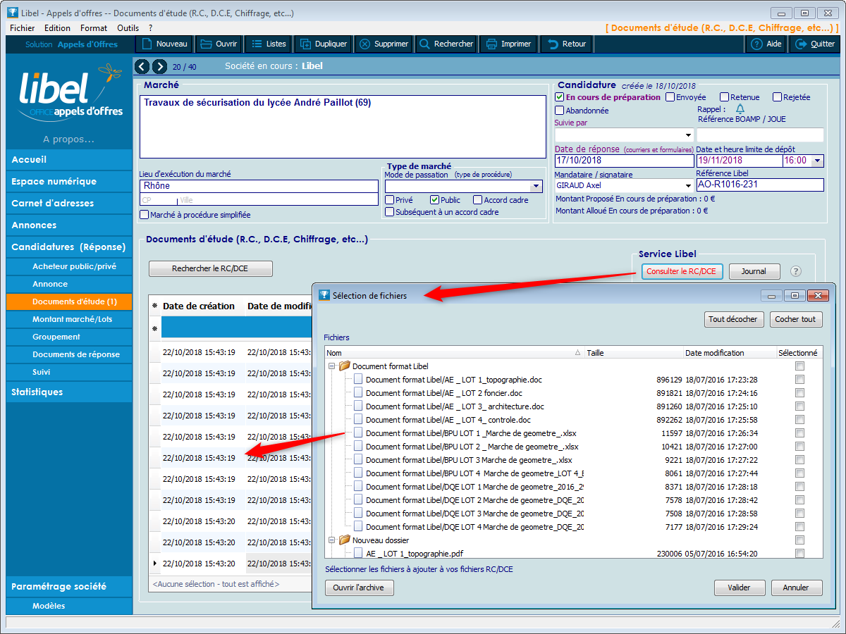Go to Accueil in sidebar

(69, 160)
